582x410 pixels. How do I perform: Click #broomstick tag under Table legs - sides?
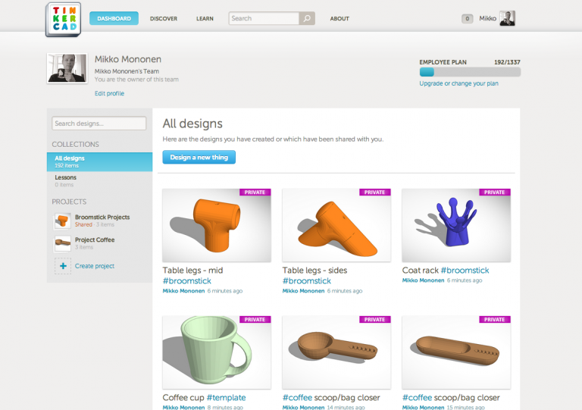[x=307, y=281]
